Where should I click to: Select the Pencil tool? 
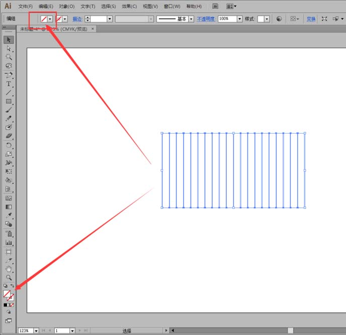point(9,119)
